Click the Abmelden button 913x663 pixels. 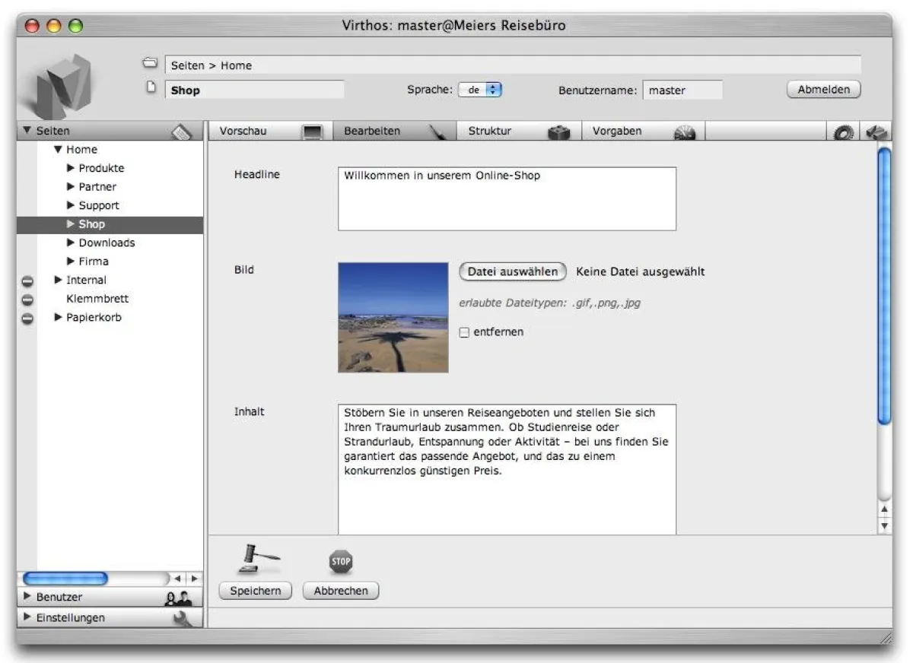tap(823, 89)
